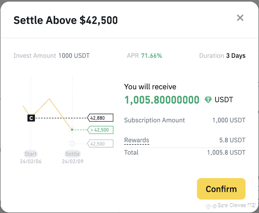
Task: Click the Duration 3 Days text
Action: 222,56
